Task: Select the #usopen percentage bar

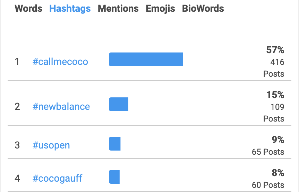Action: click(115, 144)
